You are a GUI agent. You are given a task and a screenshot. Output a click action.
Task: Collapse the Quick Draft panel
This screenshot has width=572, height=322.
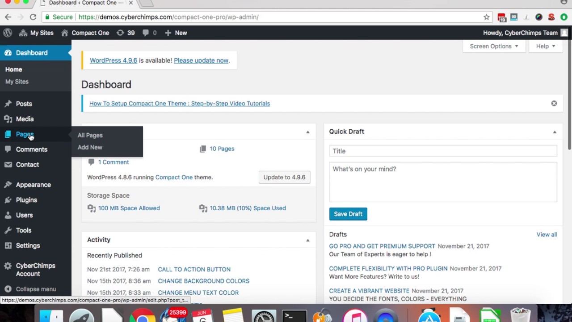coord(555,132)
